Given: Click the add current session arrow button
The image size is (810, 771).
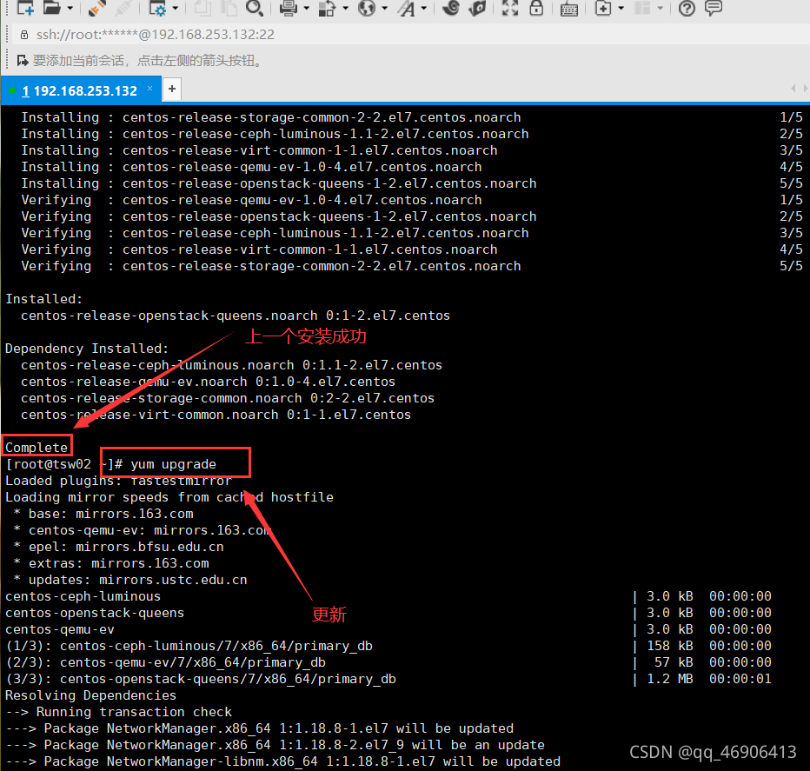Looking at the screenshot, I should 23,61.
